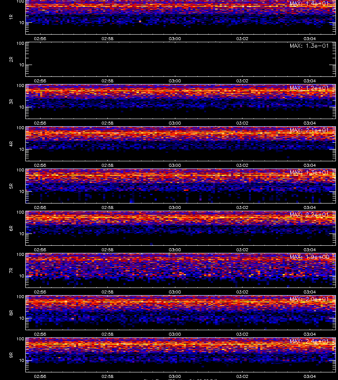Image resolution: width=338 pixels, height=380 pixels.
Task: Click the 9R panel axis label
Action: click(11, 355)
